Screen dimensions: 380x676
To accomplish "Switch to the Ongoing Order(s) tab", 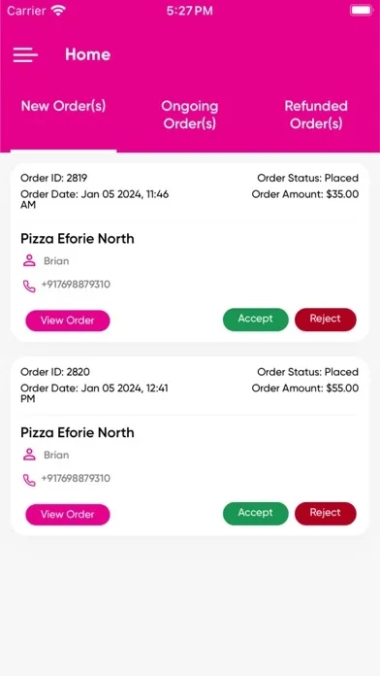I will (190, 115).
